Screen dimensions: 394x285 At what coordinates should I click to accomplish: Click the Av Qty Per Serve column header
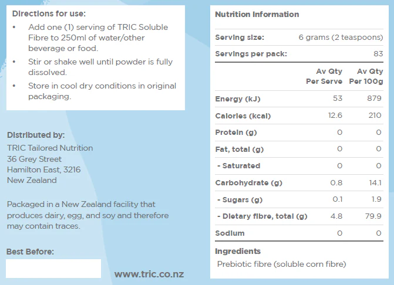click(x=324, y=76)
